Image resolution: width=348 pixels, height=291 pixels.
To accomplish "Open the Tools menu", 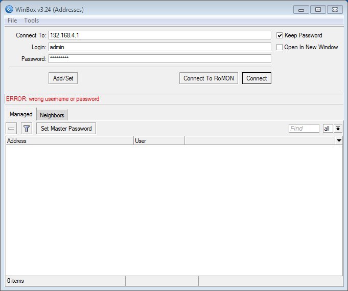I will 32,20.
